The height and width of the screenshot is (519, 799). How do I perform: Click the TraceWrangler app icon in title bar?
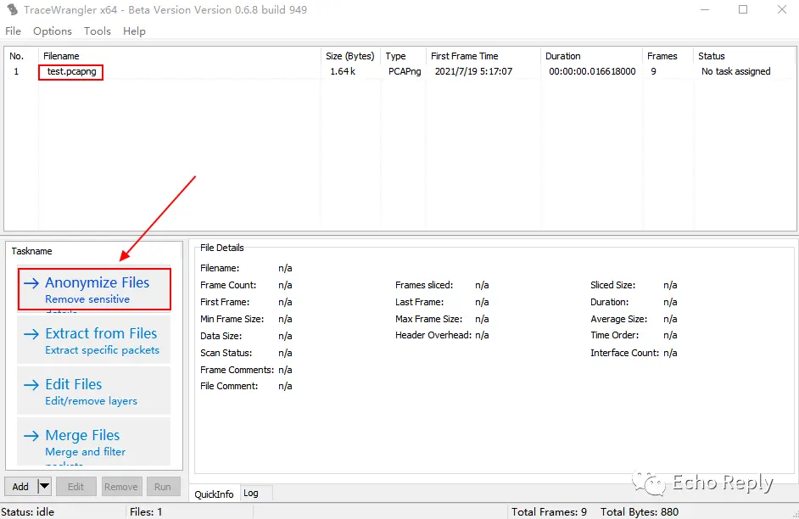12,9
